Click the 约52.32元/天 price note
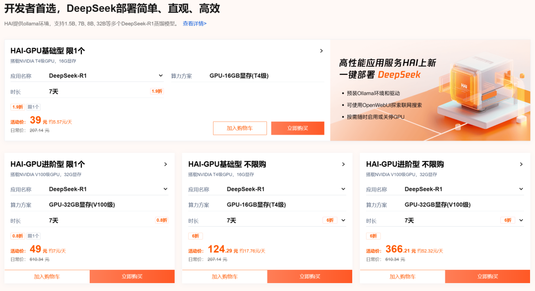Viewport: 535px width, 291px height. (x=430, y=251)
